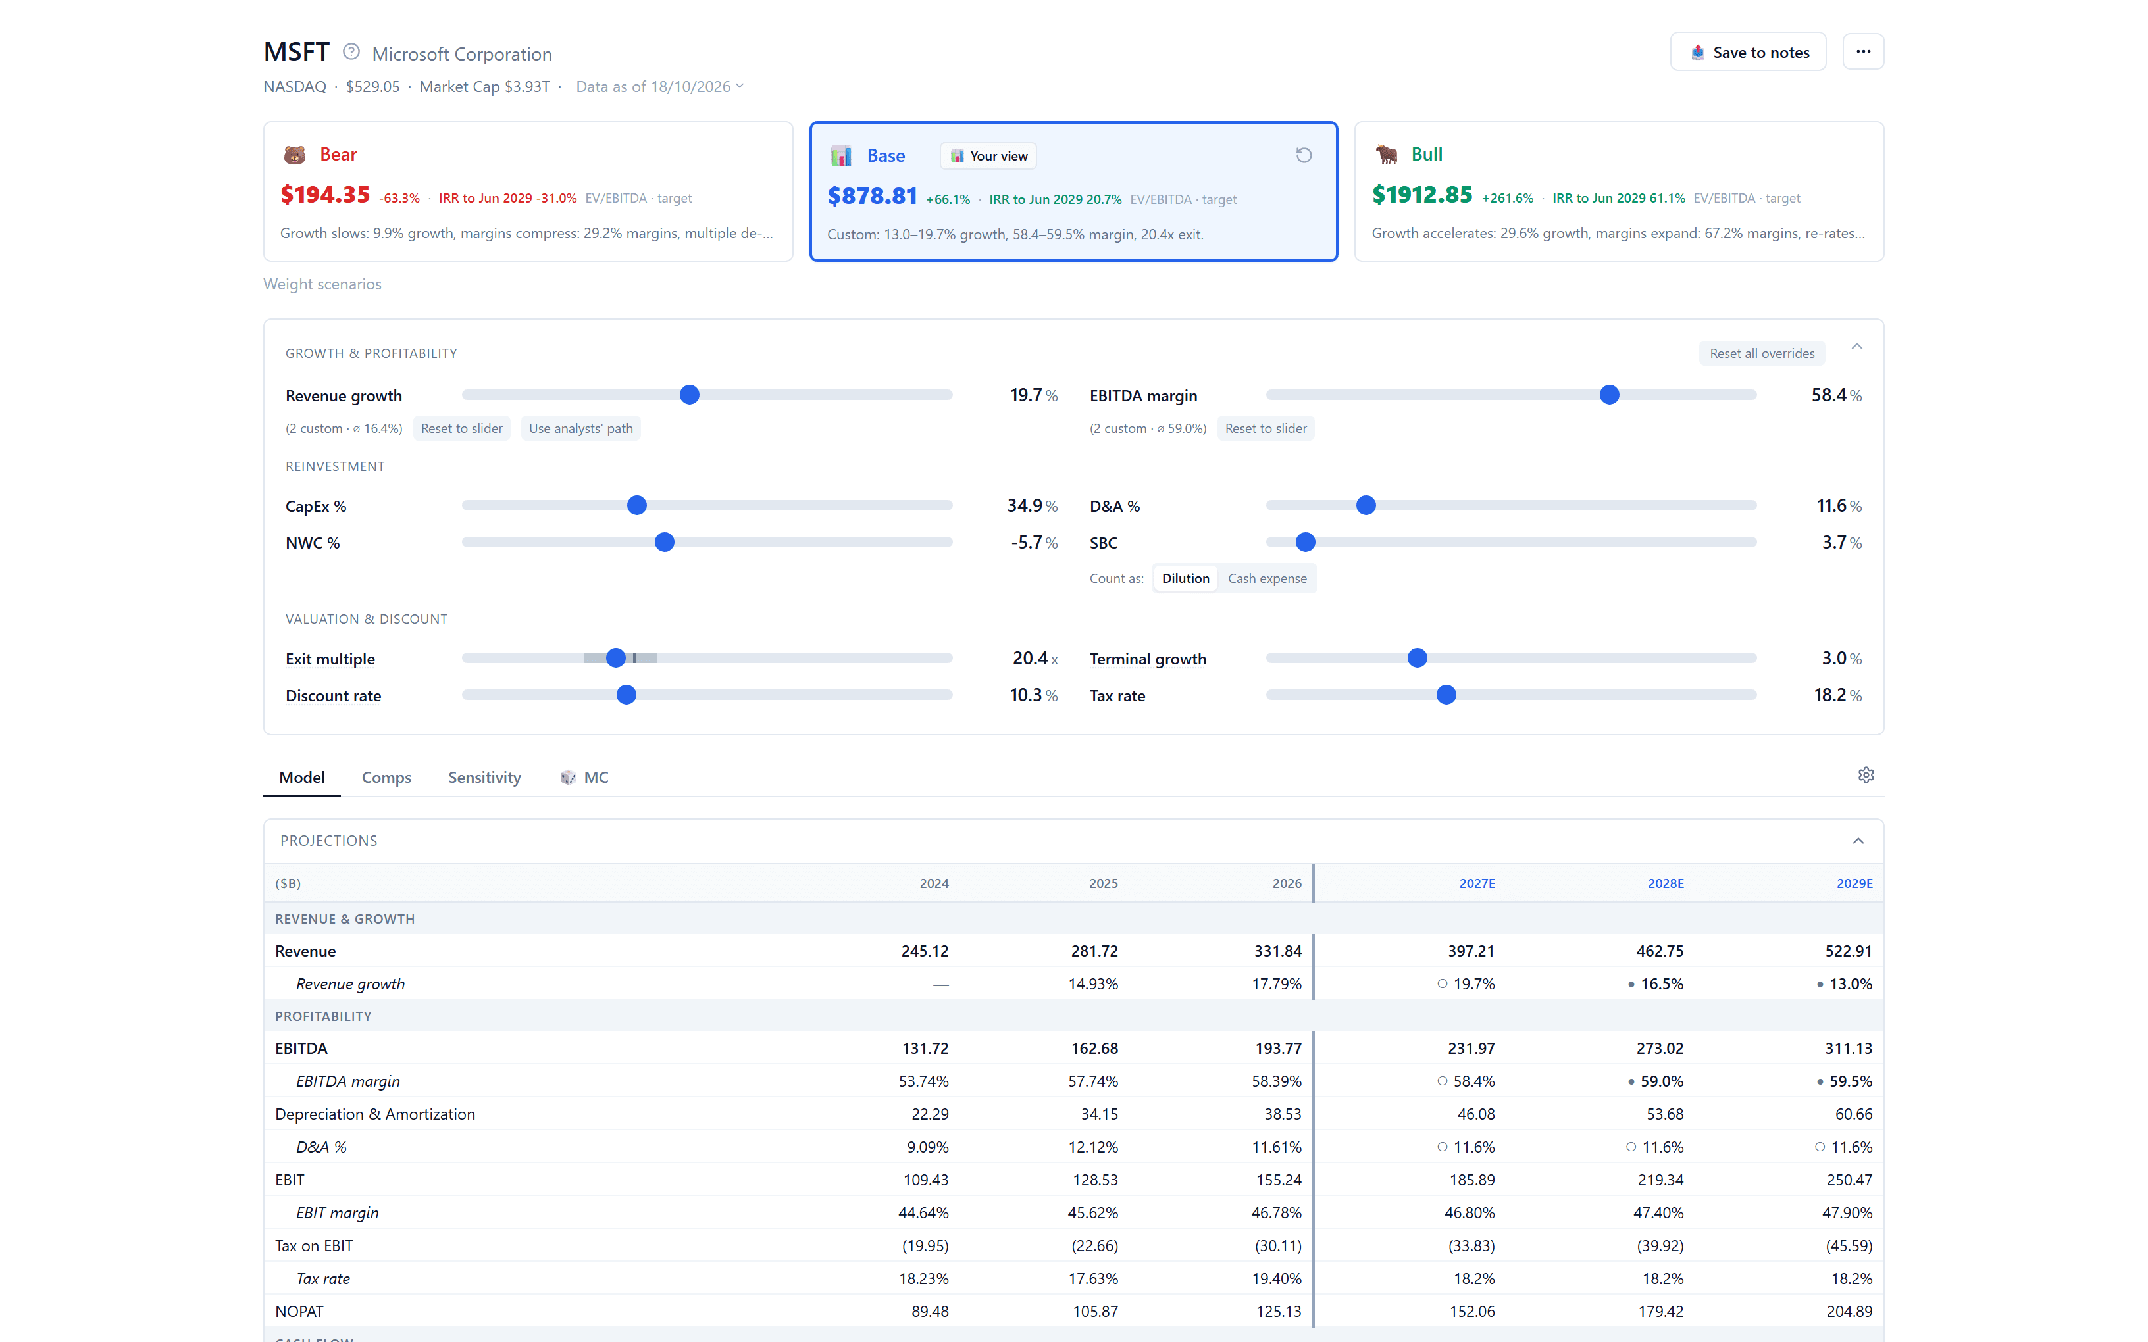Click the 2027E EBITDA margin override circle

tap(1443, 1081)
